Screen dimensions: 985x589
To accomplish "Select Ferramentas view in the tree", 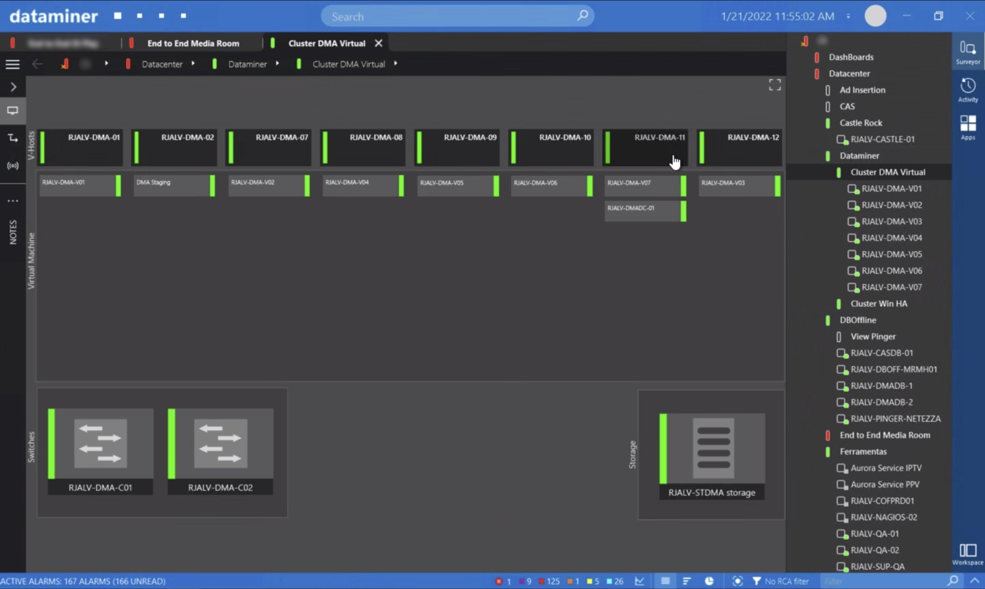I will pos(863,452).
